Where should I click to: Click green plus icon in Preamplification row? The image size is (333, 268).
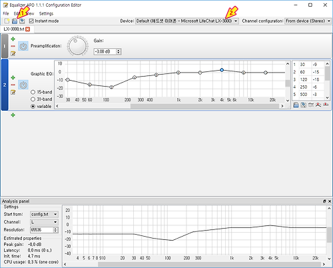coord(13,39)
